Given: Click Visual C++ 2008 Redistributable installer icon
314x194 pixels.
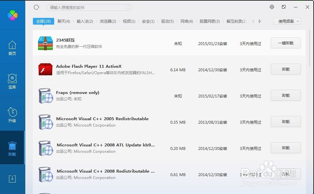Looking at the screenshot, I should (46, 175).
